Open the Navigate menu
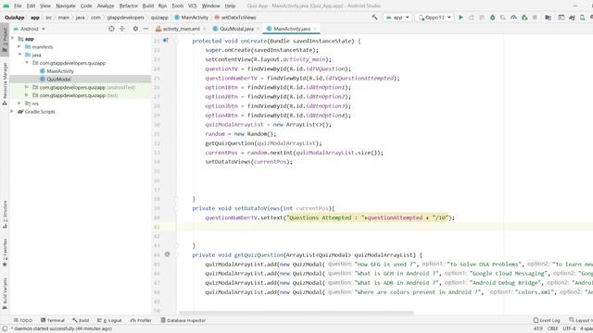 click(66, 6)
